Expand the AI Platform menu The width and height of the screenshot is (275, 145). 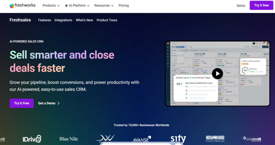(x=77, y=6)
